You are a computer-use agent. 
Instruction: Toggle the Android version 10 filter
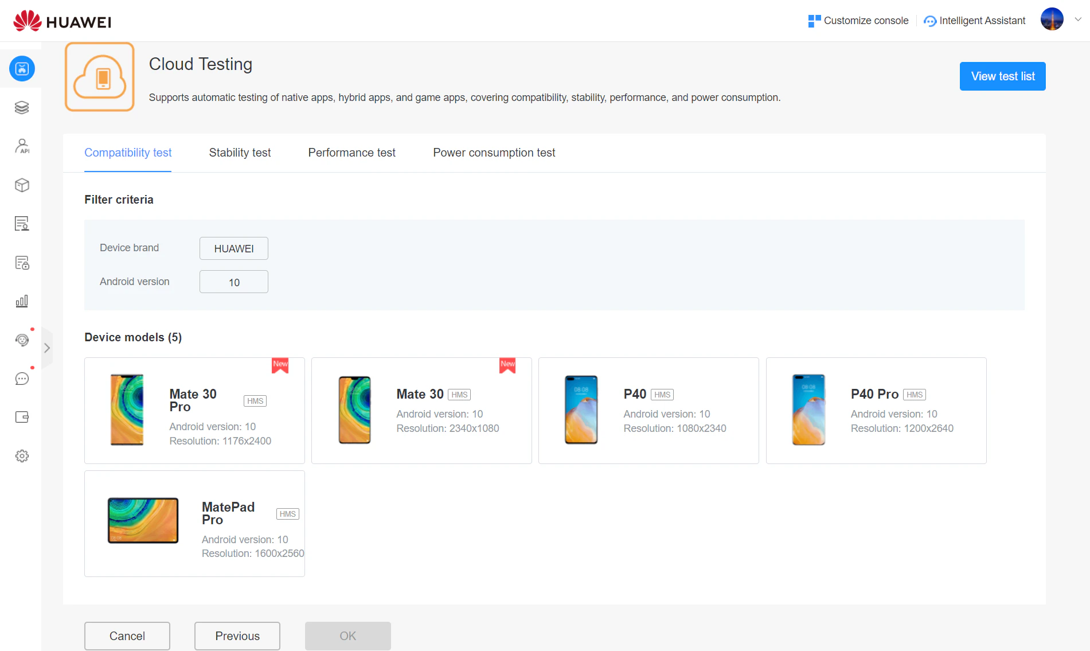coord(234,282)
